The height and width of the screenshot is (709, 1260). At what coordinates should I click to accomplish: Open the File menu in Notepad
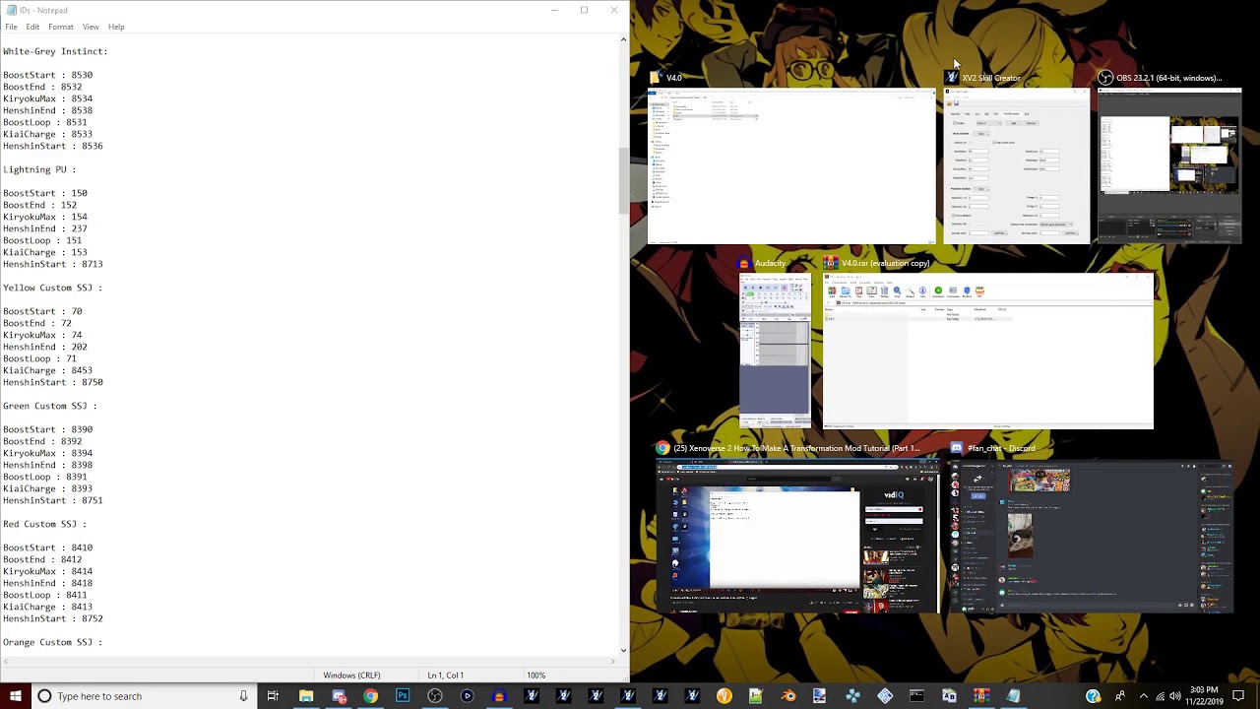[11, 27]
